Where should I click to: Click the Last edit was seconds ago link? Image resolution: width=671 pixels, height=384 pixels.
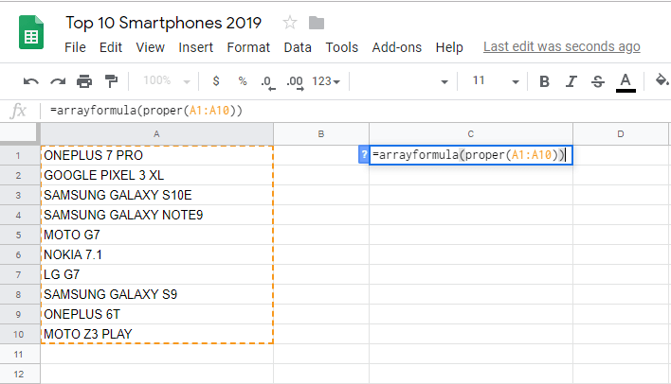pos(561,46)
